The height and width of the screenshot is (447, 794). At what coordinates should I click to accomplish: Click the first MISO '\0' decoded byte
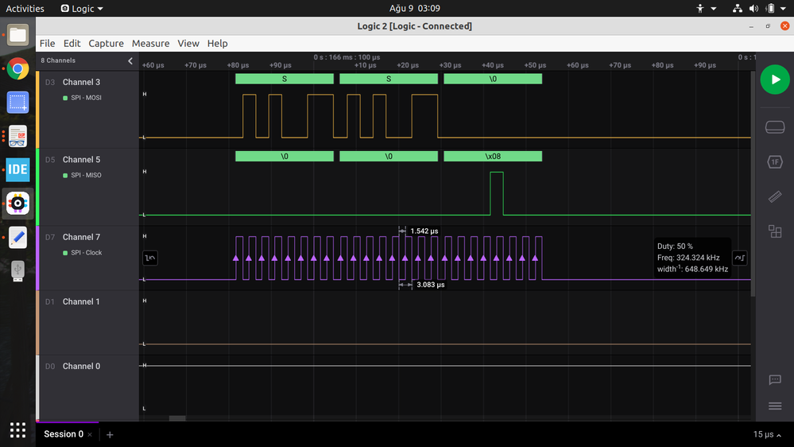click(x=285, y=157)
